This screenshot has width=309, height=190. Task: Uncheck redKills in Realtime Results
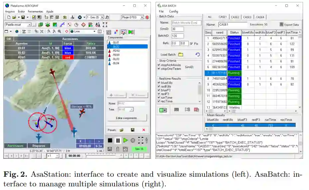click(x=159, y=86)
